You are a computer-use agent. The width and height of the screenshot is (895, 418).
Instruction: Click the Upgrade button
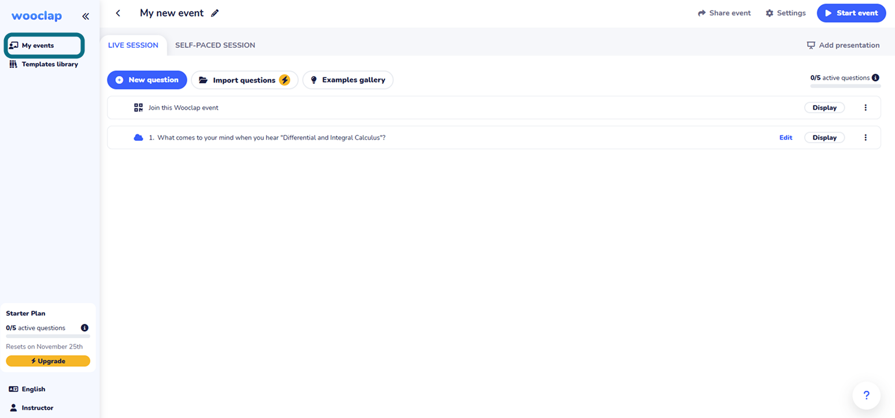point(48,361)
